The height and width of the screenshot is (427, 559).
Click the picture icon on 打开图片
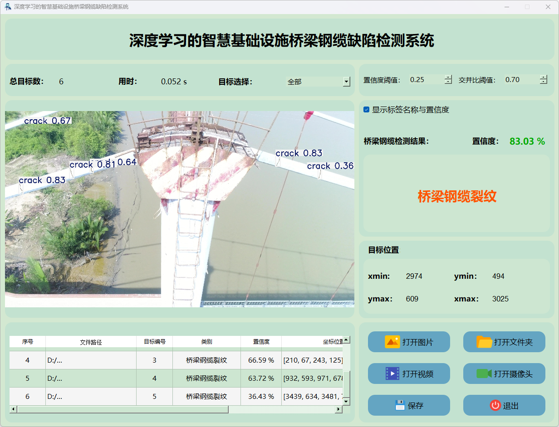[x=392, y=342]
